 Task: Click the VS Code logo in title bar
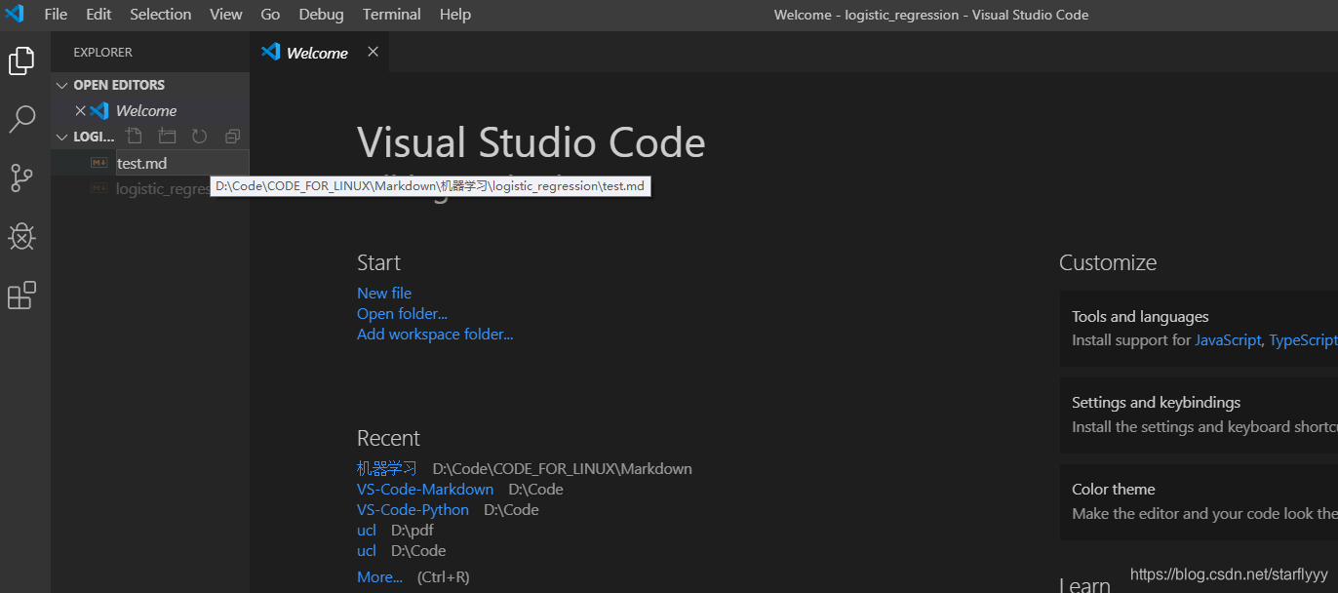coord(15,14)
